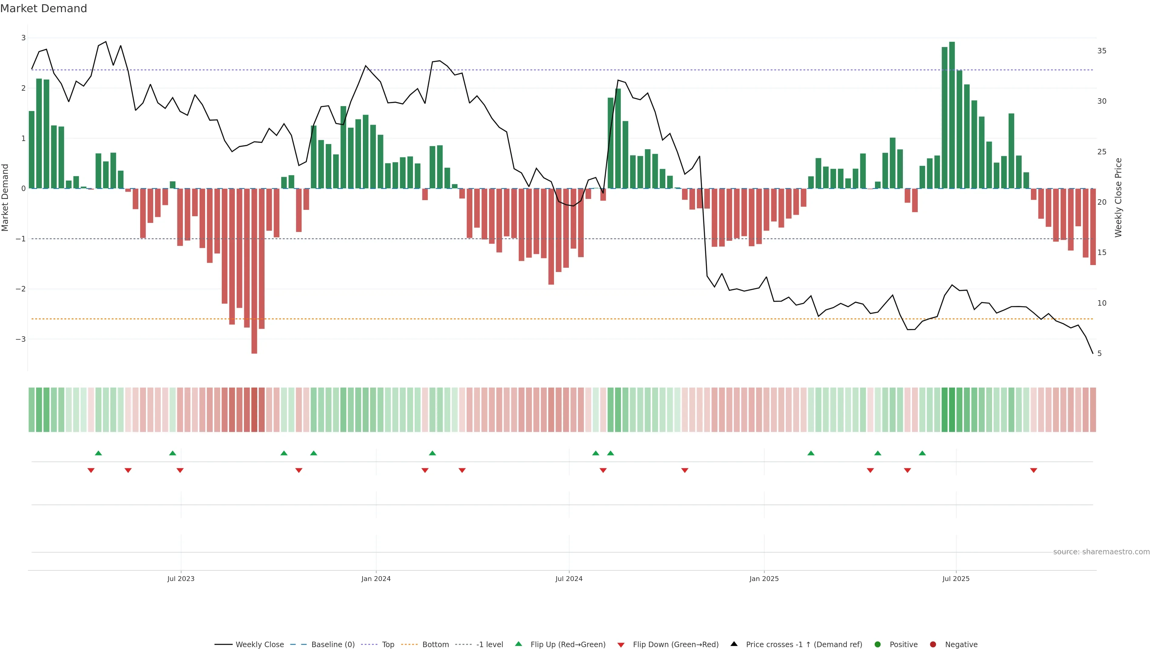Click green Flip Up triangle legend icon
This screenshot has width=1165, height=655.
coord(518,644)
